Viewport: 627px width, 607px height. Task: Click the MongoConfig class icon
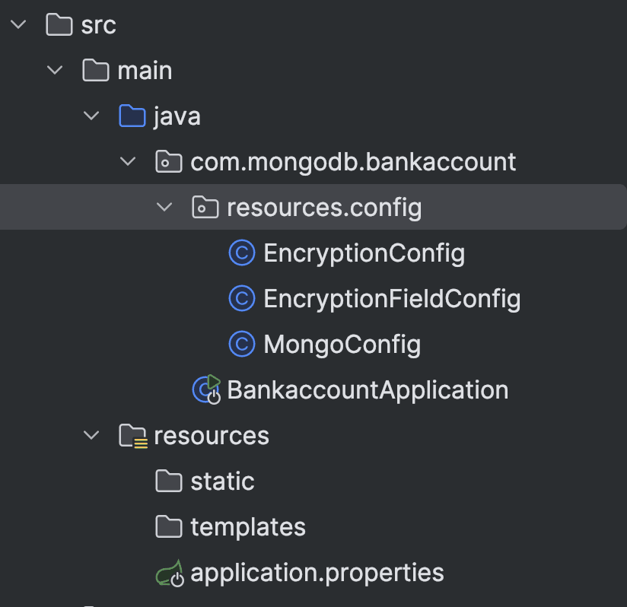coord(241,345)
